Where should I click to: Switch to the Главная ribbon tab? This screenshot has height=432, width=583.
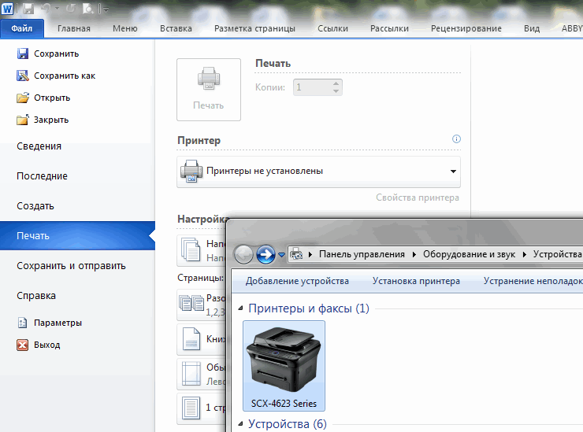pyautogui.click(x=73, y=28)
